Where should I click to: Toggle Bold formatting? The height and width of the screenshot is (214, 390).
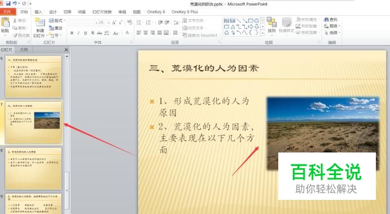click(72, 33)
